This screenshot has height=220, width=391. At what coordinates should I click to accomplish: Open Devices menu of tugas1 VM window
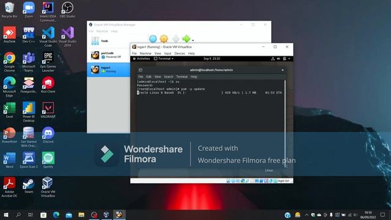pyautogui.click(x=180, y=53)
